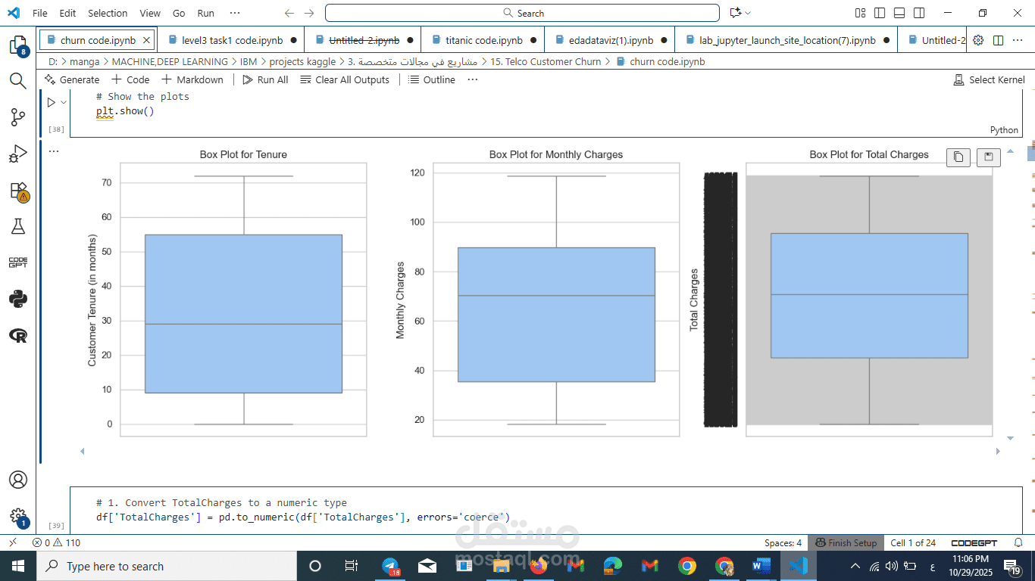
Task: Open the Testing flask view
Action: (18, 226)
